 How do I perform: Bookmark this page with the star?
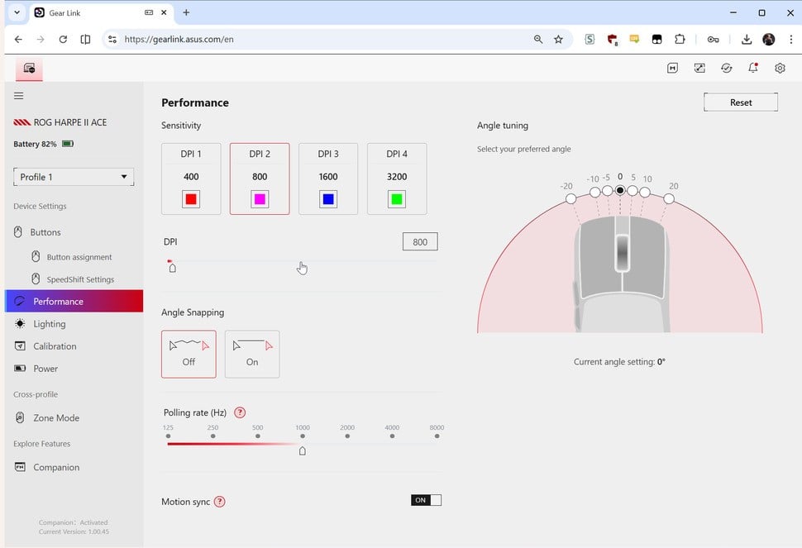tap(559, 40)
